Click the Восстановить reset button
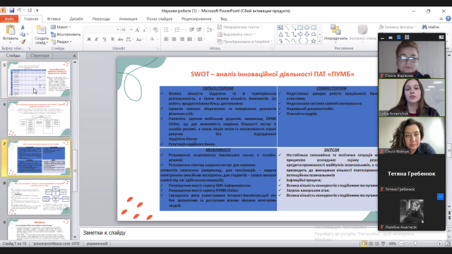This screenshot has height=254, width=452. point(66,35)
